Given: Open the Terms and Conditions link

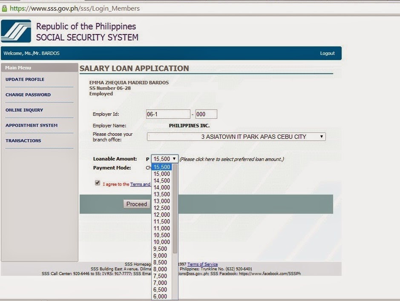Looking at the screenshot, I should click(140, 184).
